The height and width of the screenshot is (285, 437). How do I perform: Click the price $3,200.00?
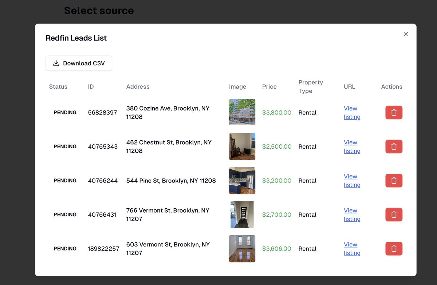tap(277, 181)
